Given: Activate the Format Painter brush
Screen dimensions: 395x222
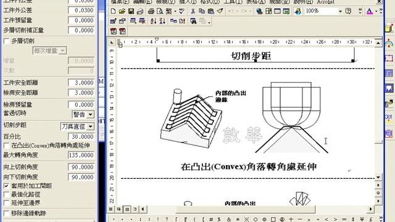Looking at the screenshot, I should pos(220,11).
